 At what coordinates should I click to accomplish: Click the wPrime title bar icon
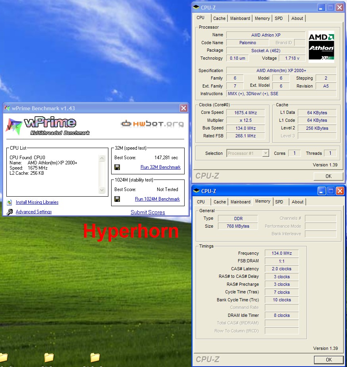pyautogui.click(x=7, y=108)
